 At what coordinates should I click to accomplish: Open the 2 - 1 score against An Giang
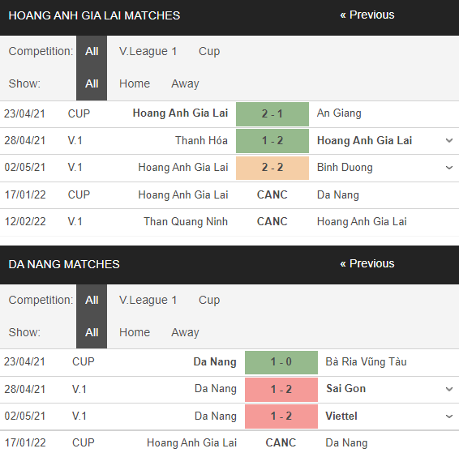pos(272,113)
